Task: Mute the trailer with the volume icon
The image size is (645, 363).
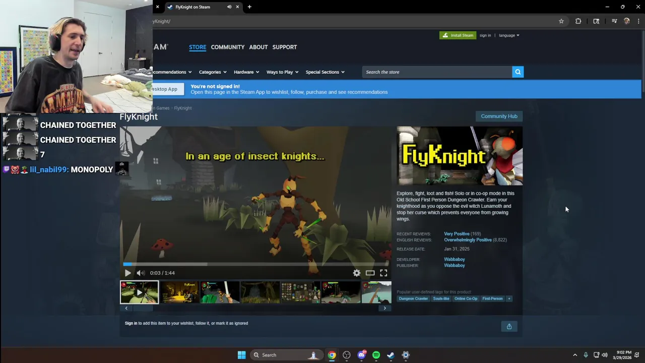Action: coord(140,273)
